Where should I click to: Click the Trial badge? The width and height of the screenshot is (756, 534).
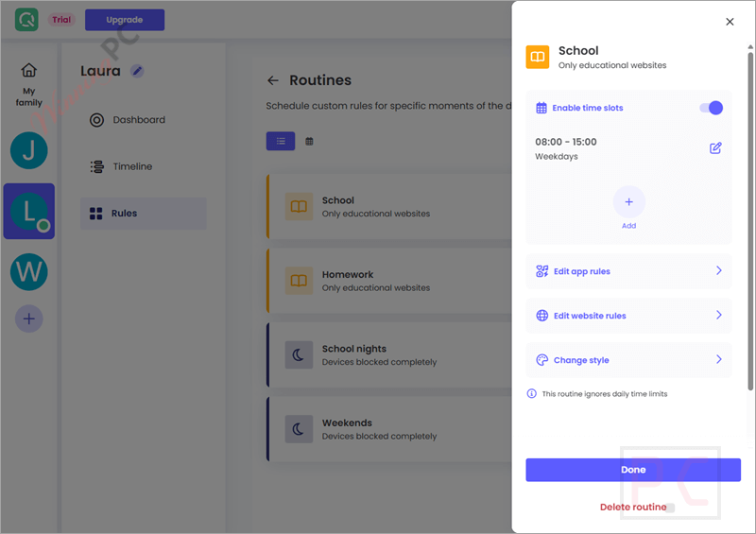61,20
